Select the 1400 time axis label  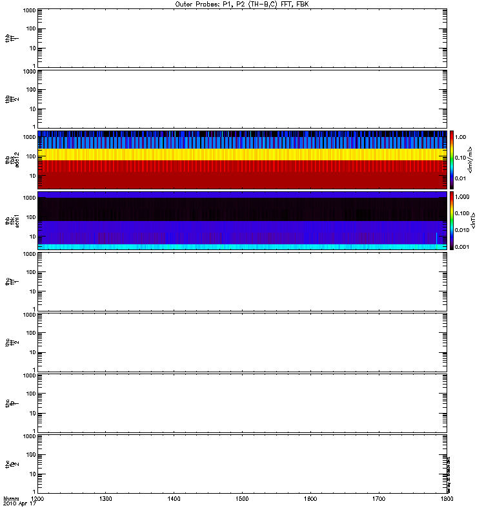pos(174,498)
